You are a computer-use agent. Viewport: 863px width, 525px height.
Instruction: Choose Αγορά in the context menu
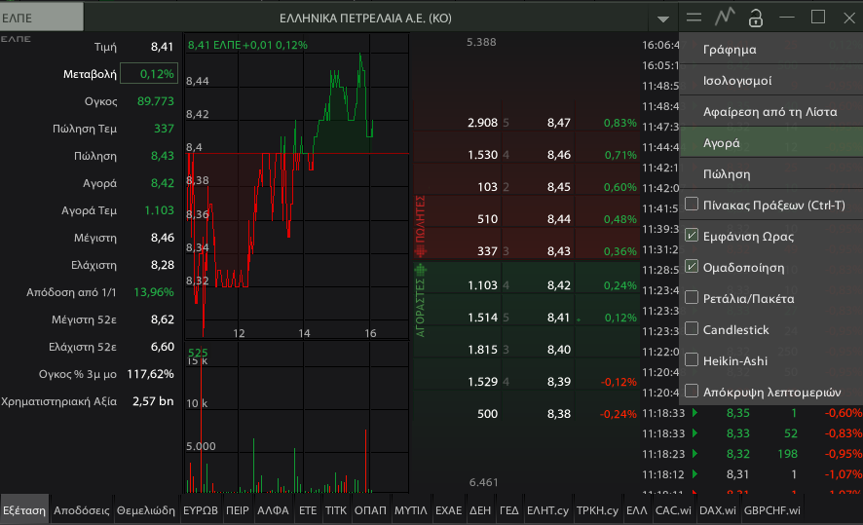coord(771,143)
